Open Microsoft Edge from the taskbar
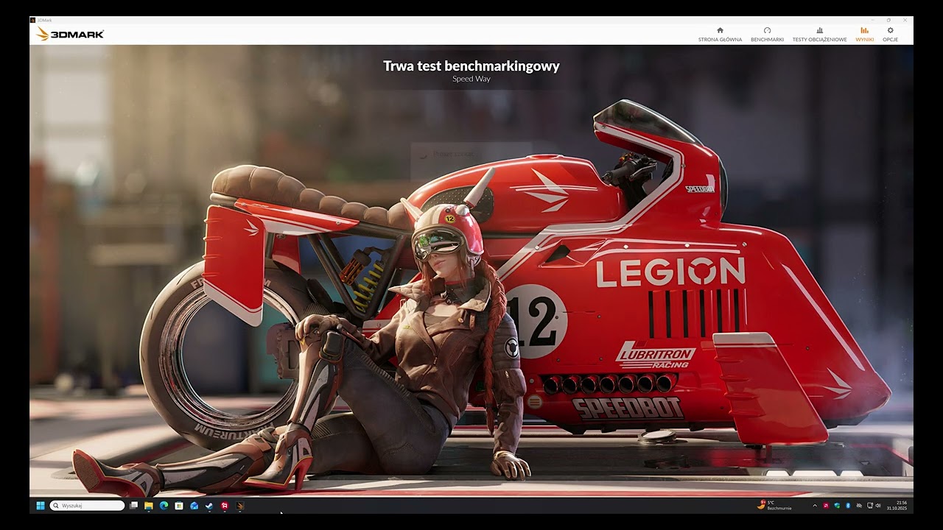 click(x=164, y=506)
